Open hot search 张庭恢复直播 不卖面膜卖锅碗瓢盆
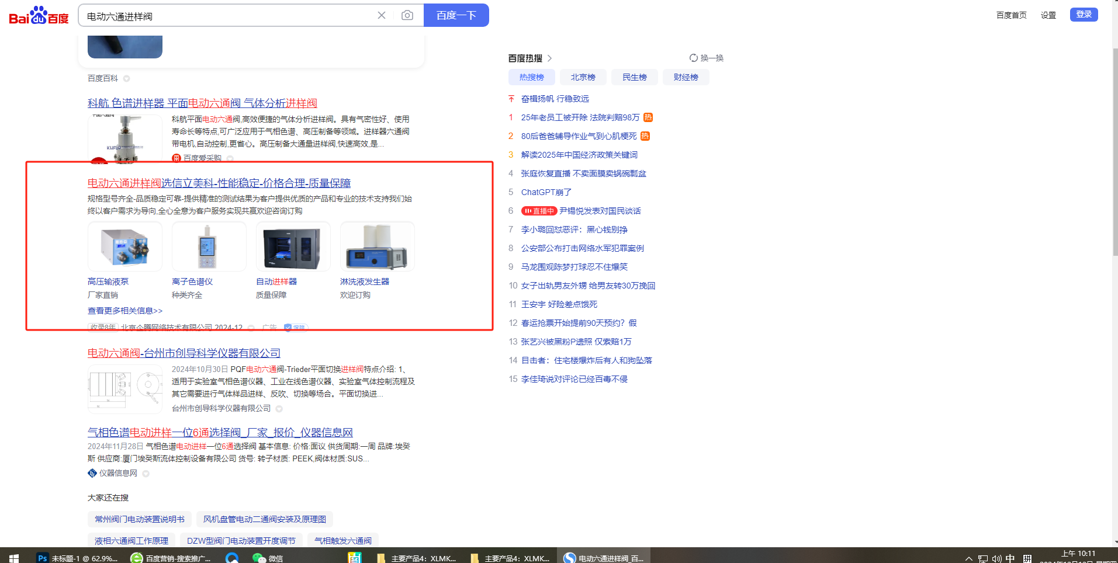1118x563 pixels. (584, 173)
